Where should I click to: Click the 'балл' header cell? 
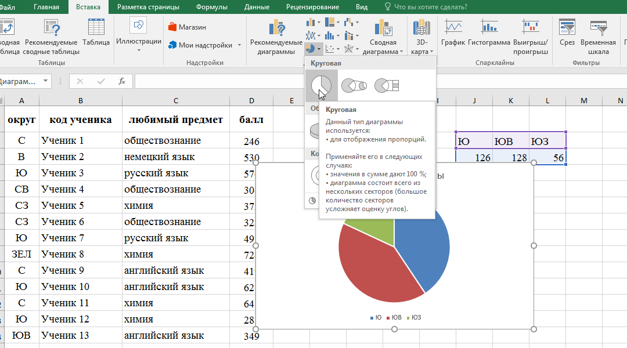(251, 119)
